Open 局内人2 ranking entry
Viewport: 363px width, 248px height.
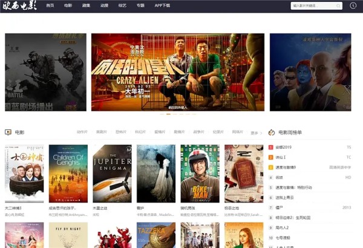tap(282, 227)
